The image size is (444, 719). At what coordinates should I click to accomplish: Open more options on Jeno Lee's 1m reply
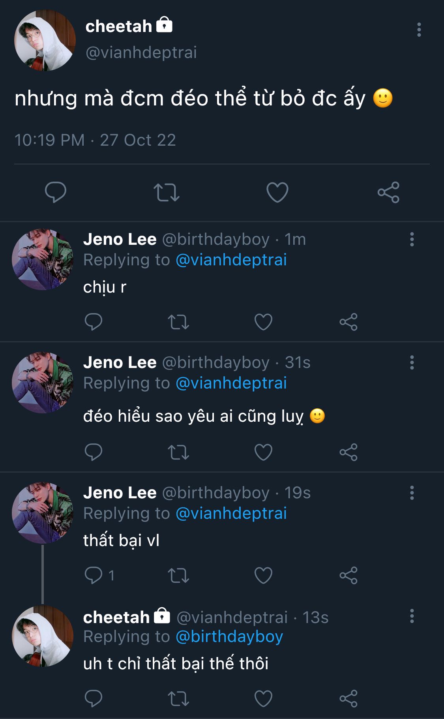[412, 239]
